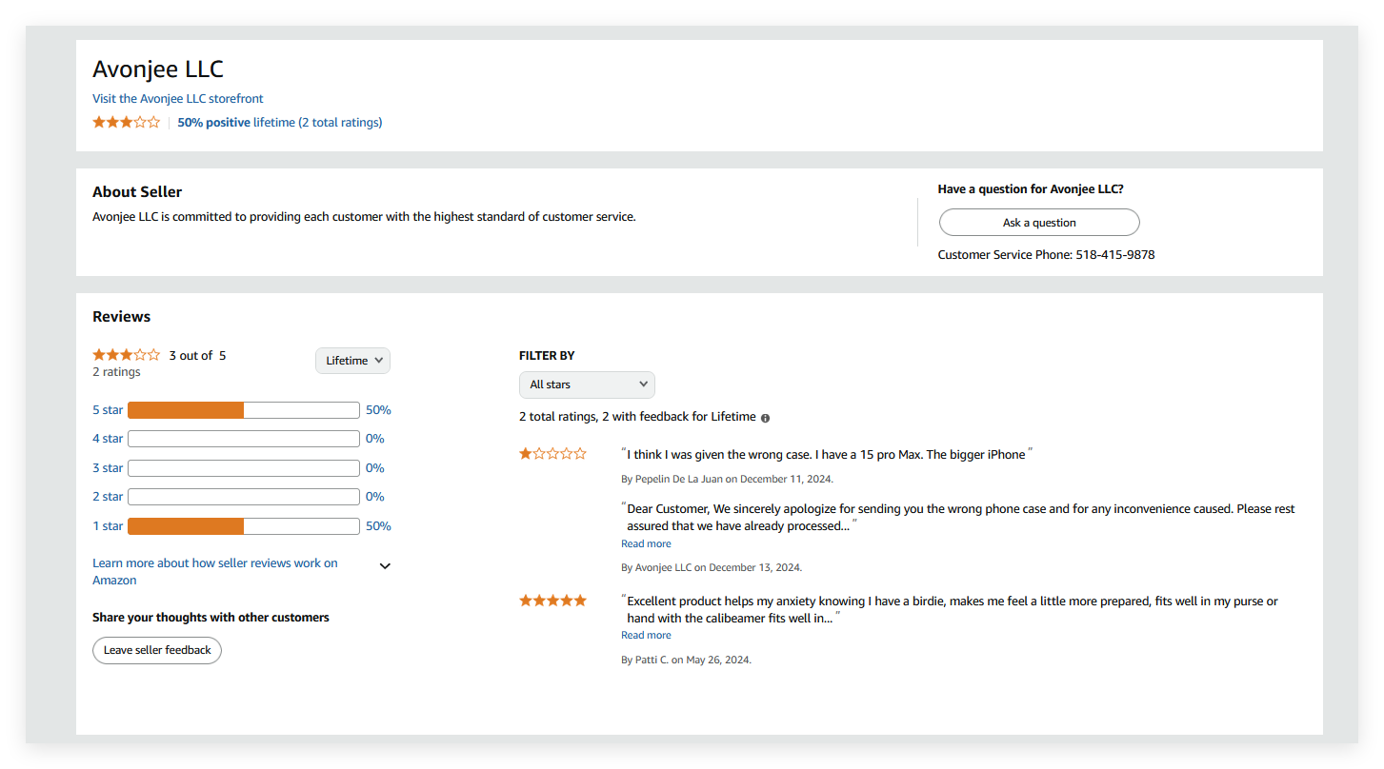Viewport: 1384px width, 769px height.
Task: Click the 1 star rating bar
Action: click(x=243, y=526)
